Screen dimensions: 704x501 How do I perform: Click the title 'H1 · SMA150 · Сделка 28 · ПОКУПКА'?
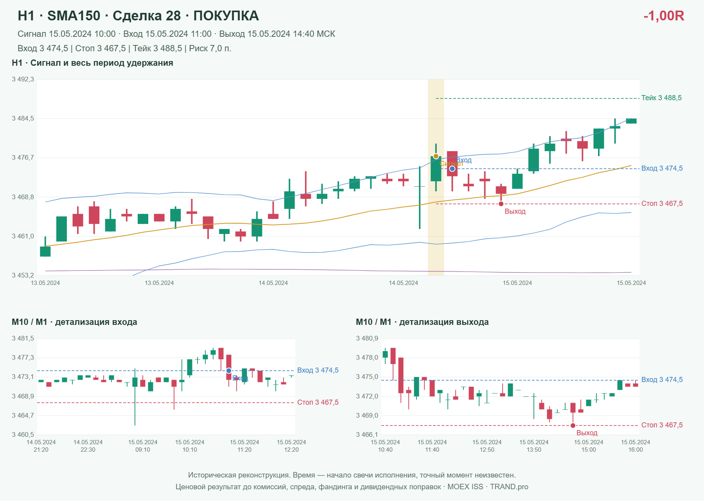(x=138, y=16)
